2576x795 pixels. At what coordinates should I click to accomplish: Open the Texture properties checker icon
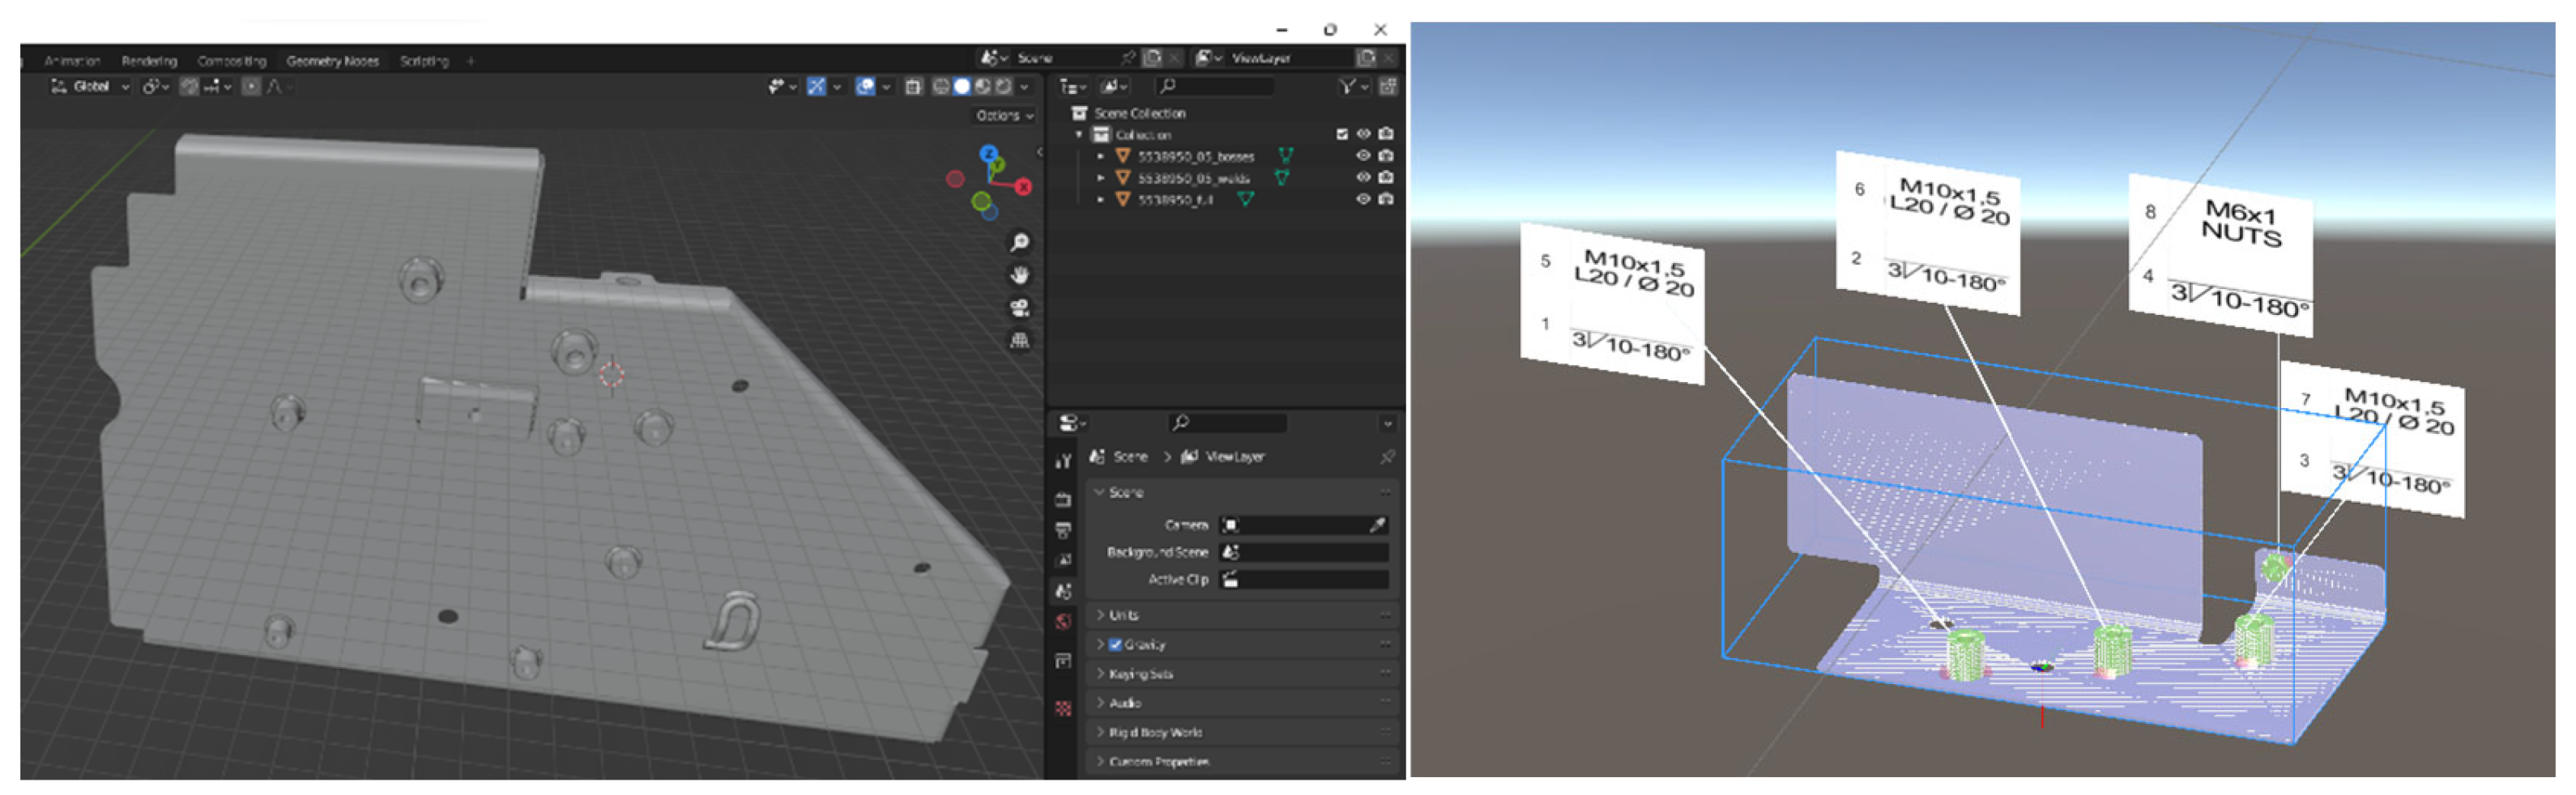1063,708
